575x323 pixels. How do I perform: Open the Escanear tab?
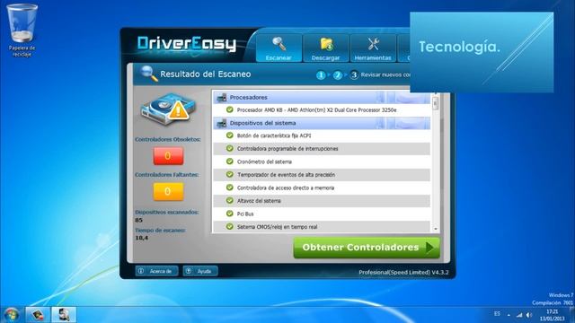point(279,48)
